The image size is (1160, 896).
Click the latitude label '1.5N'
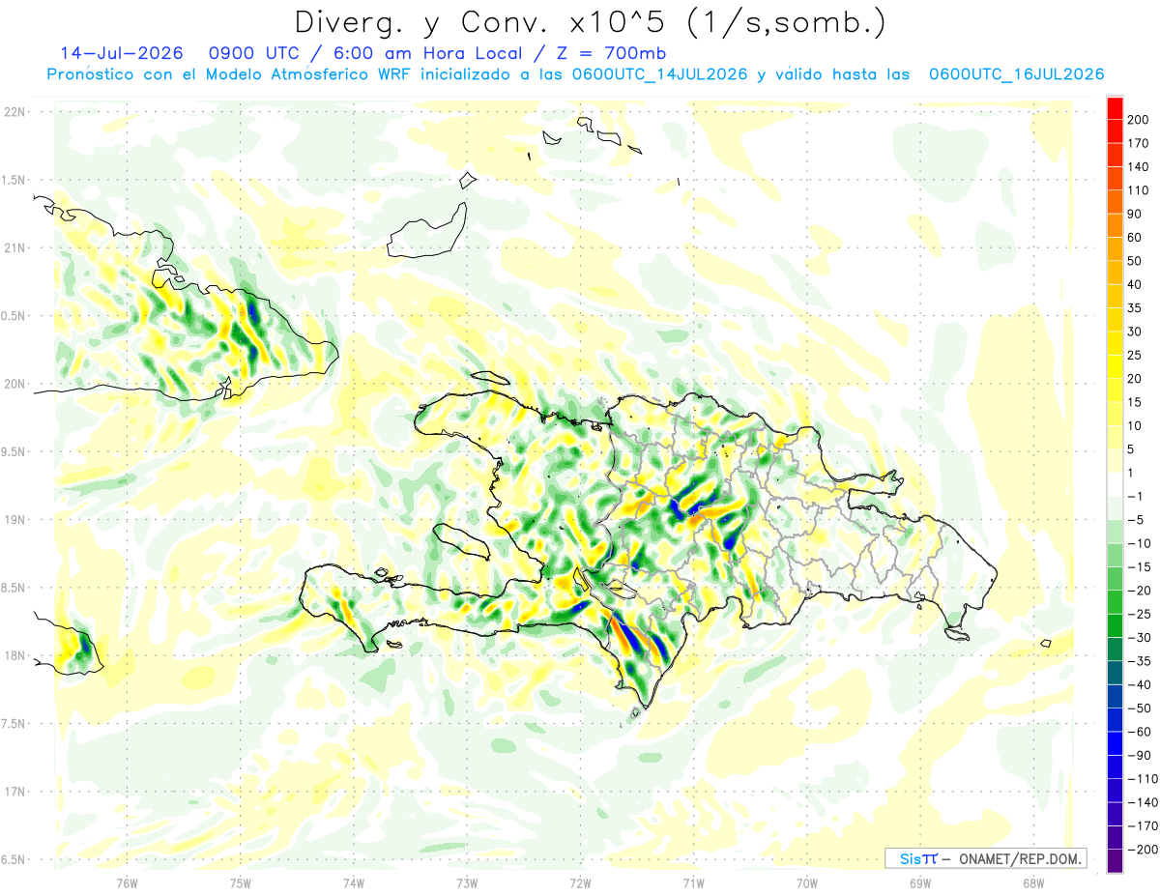click(x=14, y=180)
